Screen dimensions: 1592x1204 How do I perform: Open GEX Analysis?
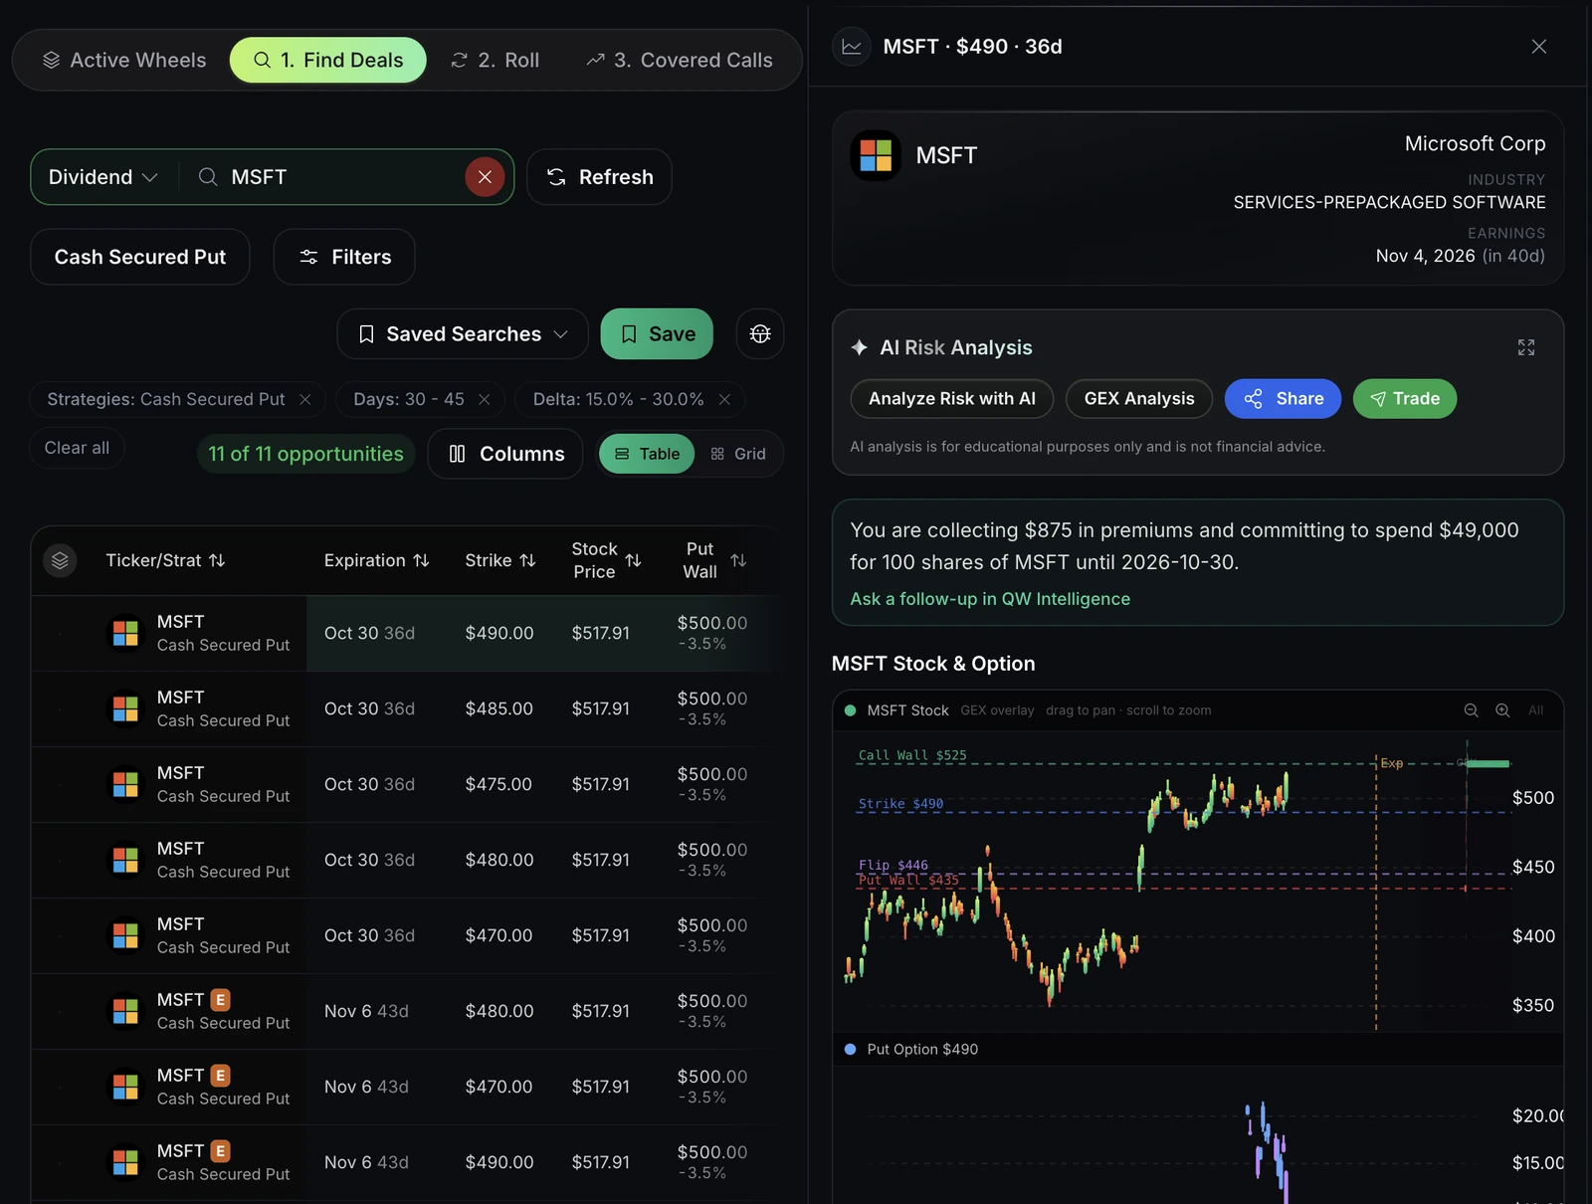click(1139, 399)
